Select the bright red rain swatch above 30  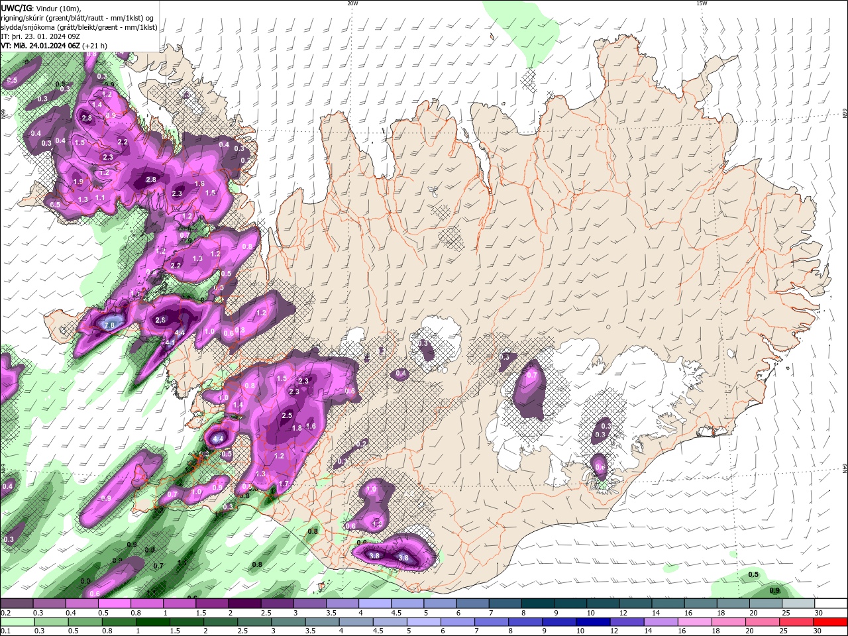coord(831,621)
